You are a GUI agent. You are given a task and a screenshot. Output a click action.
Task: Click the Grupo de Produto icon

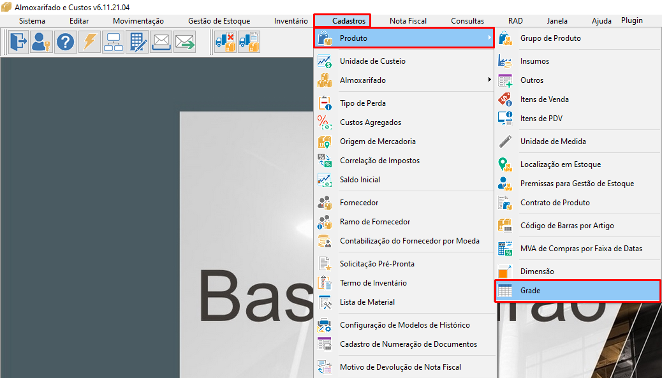505,38
